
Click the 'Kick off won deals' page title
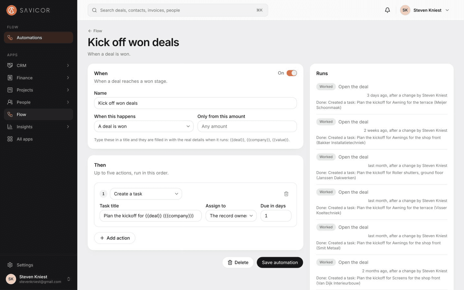point(133,42)
